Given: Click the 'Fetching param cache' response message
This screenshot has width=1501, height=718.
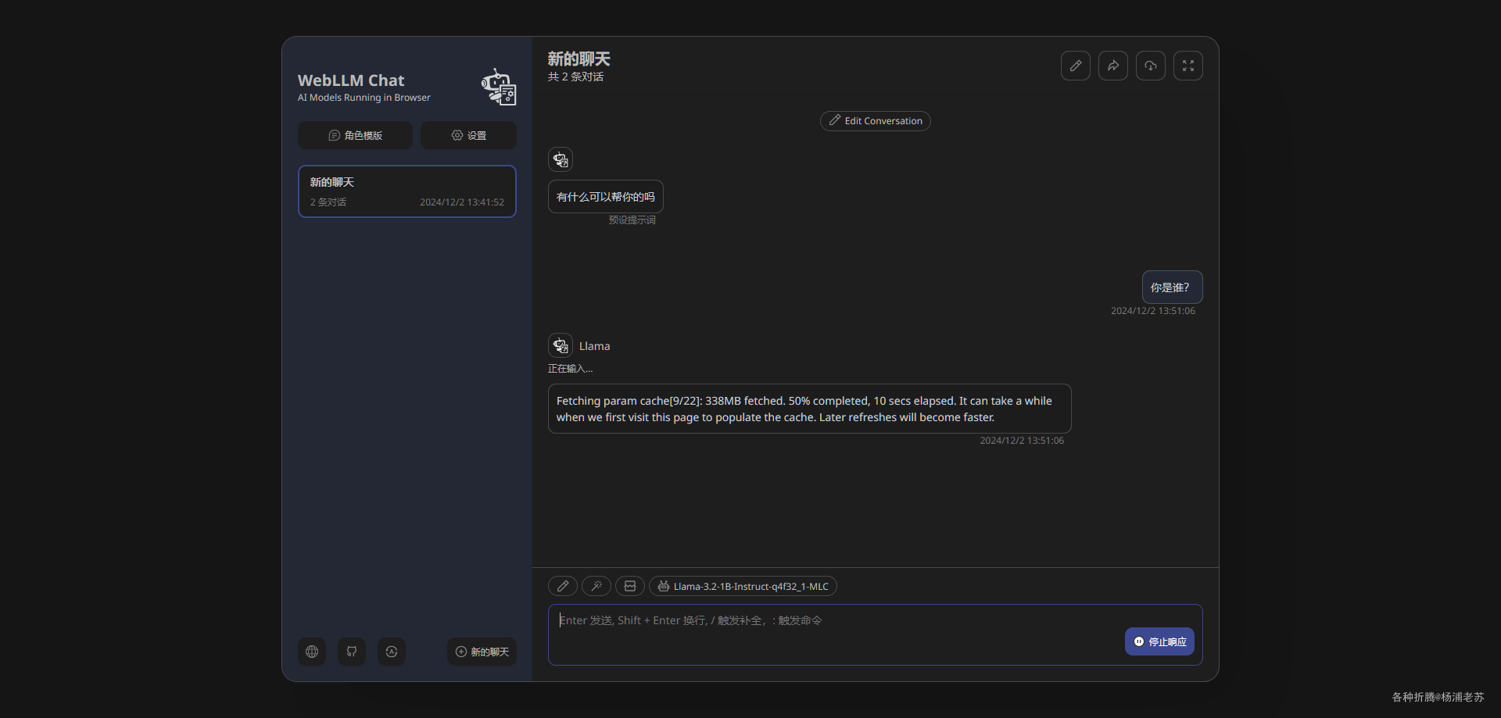Looking at the screenshot, I should coord(810,409).
